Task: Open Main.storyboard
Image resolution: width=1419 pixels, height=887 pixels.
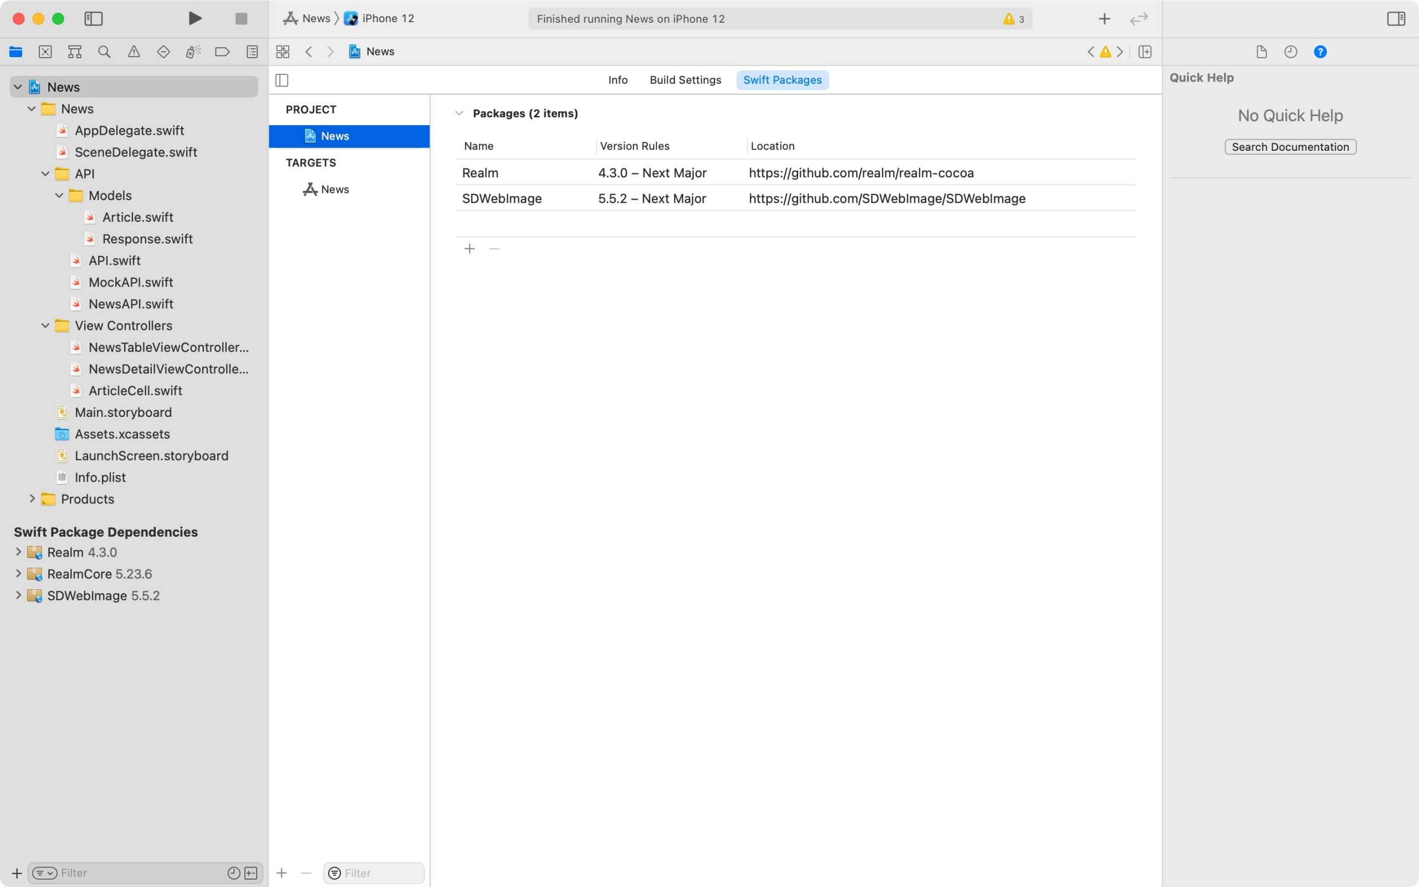Action: [x=123, y=412]
